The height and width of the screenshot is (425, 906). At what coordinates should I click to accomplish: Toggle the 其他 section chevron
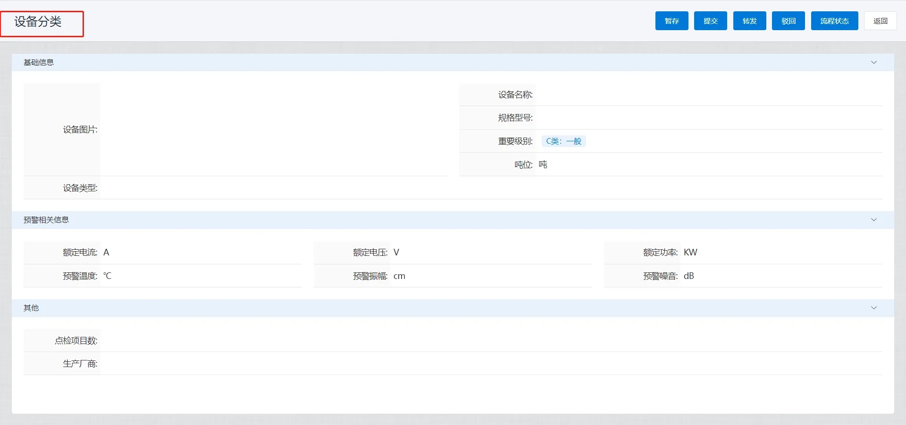point(873,308)
